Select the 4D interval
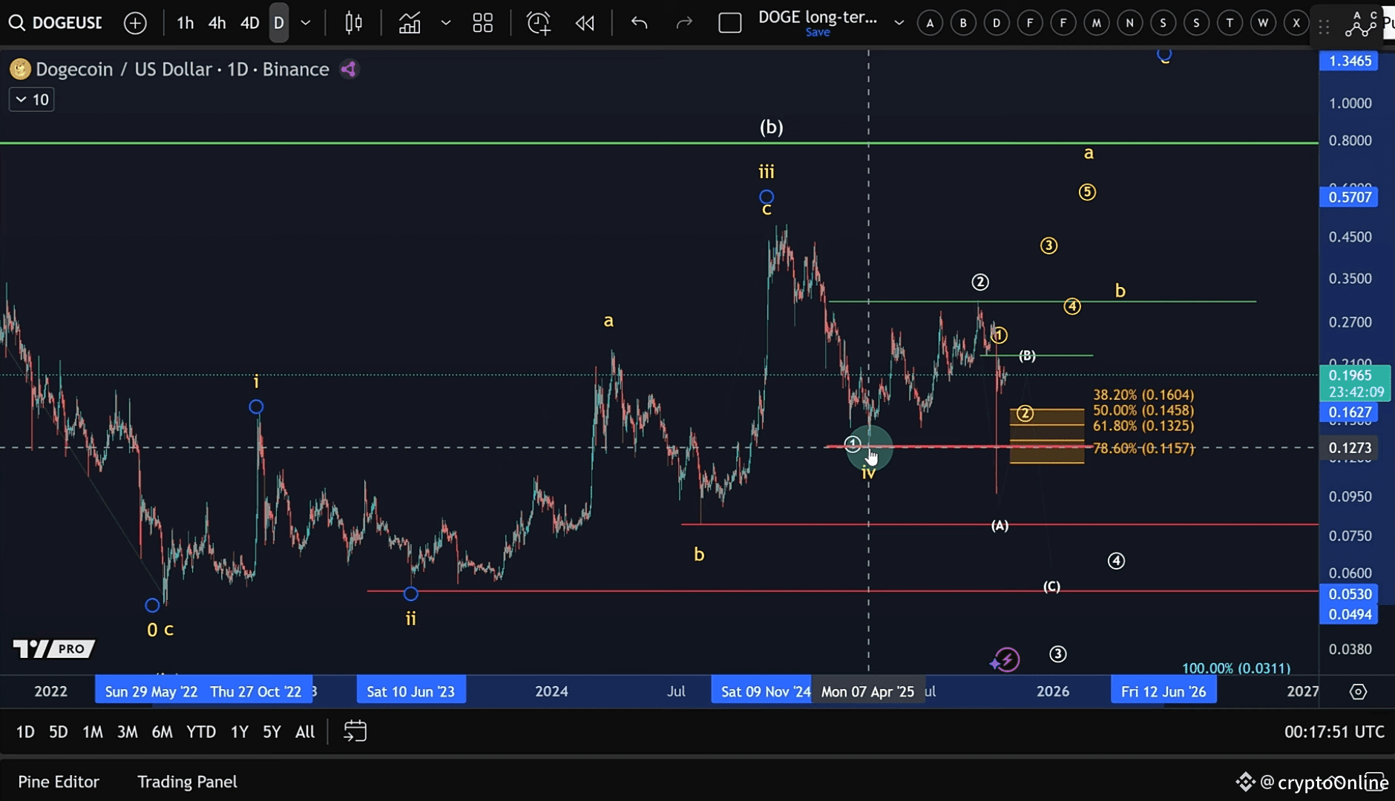The width and height of the screenshot is (1395, 801). click(x=249, y=23)
